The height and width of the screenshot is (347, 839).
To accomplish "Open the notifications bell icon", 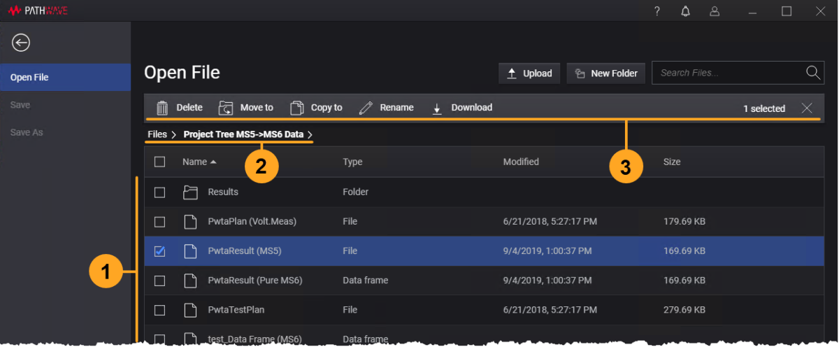I will coord(685,11).
